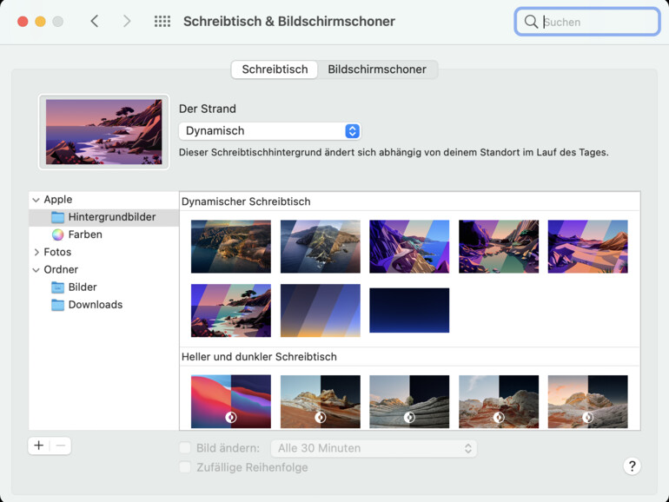The height and width of the screenshot is (502, 669).
Task: Collapse the Apple section in sidebar
Action: click(36, 200)
